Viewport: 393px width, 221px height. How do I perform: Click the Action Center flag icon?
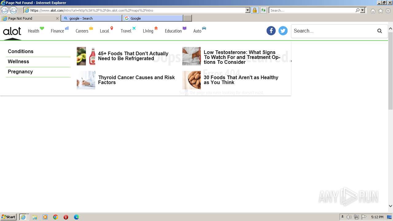pyautogui.click(x=364, y=217)
